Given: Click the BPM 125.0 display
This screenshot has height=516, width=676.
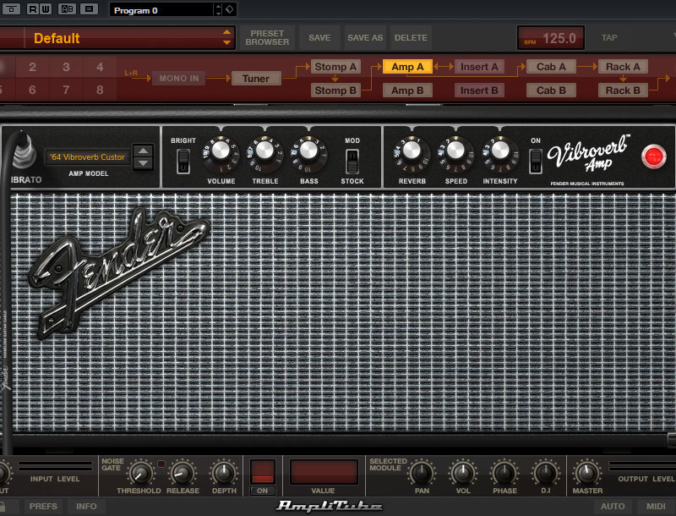Looking at the screenshot, I should (551, 38).
